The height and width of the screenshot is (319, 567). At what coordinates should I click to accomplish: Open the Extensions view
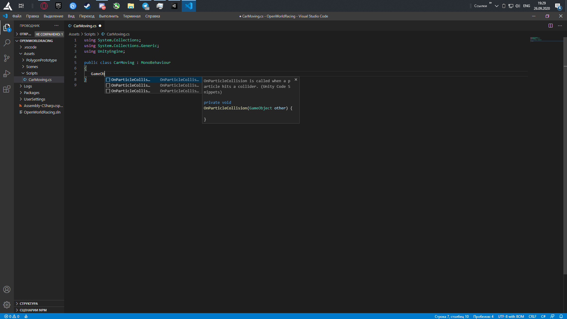(x=7, y=89)
